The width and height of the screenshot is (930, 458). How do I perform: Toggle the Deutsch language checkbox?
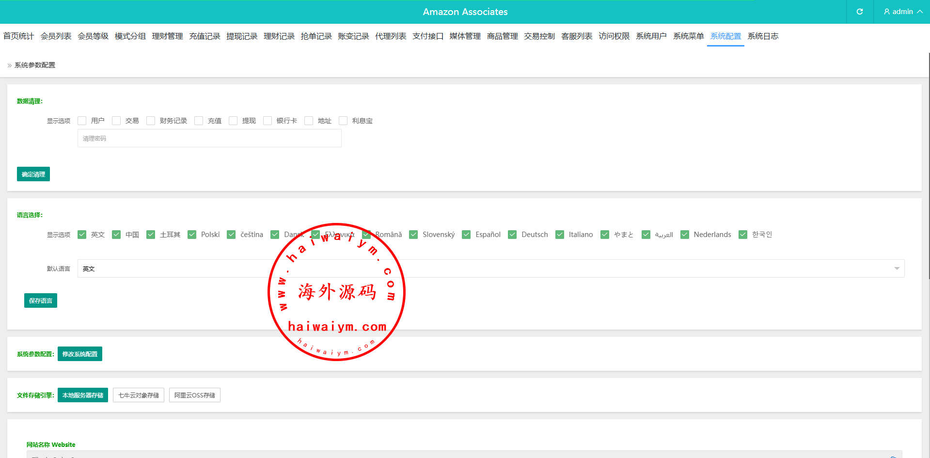coord(512,235)
